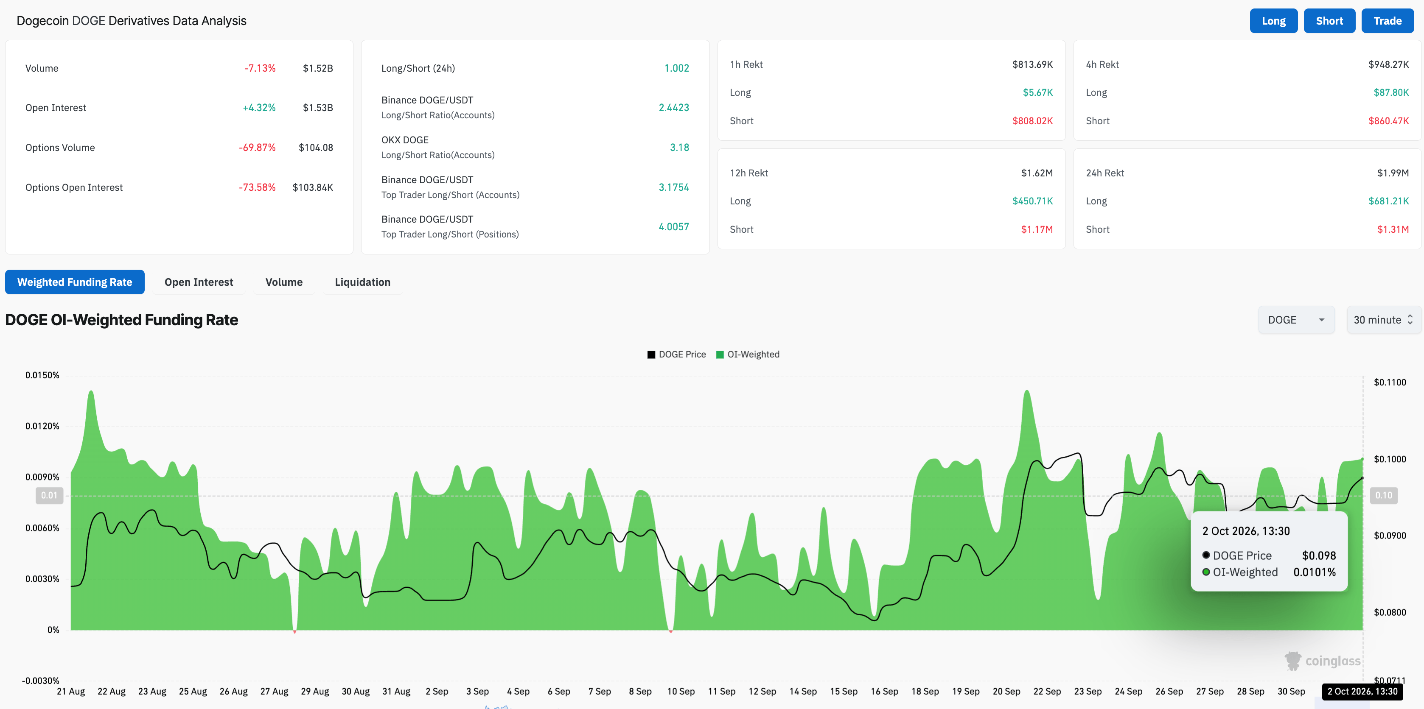Click the blue Trade button
This screenshot has width=1424, height=709.
[x=1387, y=21]
